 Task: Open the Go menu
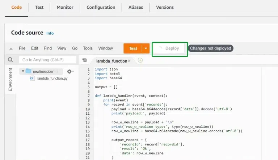click(75, 48)
